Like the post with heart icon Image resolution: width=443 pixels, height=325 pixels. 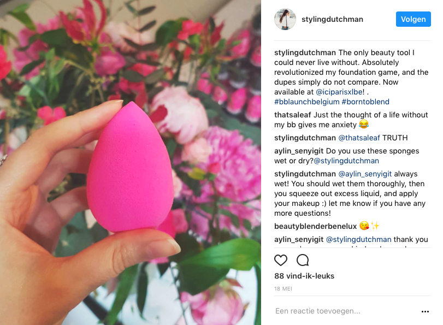[x=281, y=261]
